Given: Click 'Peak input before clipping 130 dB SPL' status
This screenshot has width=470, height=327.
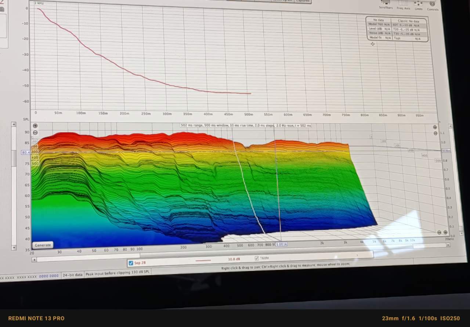Looking at the screenshot, I should (x=117, y=273).
